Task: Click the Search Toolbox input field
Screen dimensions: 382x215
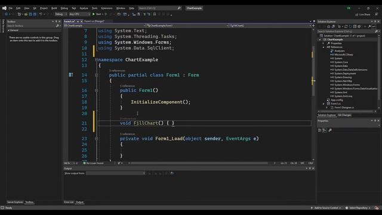Action: coord(31,26)
